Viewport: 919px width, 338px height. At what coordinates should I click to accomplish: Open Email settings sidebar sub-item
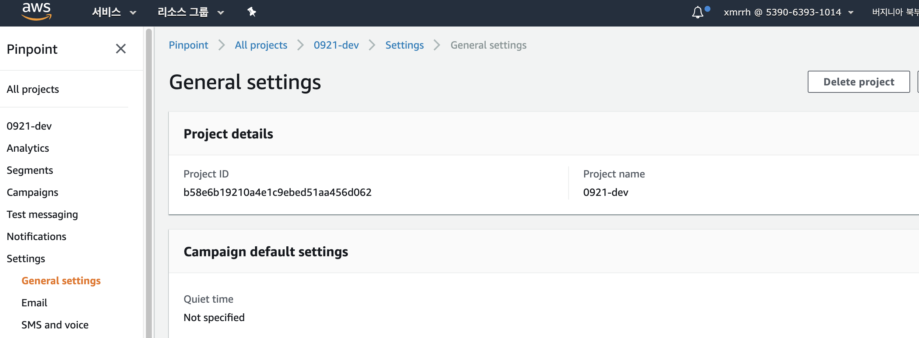point(34,303)
